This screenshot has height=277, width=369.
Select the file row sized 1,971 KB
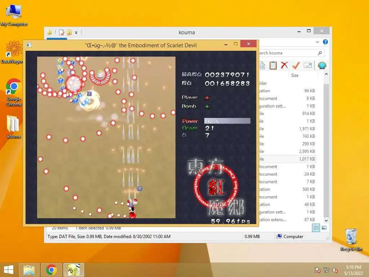[287, 129]
